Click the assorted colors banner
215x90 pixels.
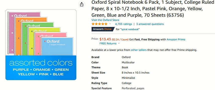tap(41, 68)
